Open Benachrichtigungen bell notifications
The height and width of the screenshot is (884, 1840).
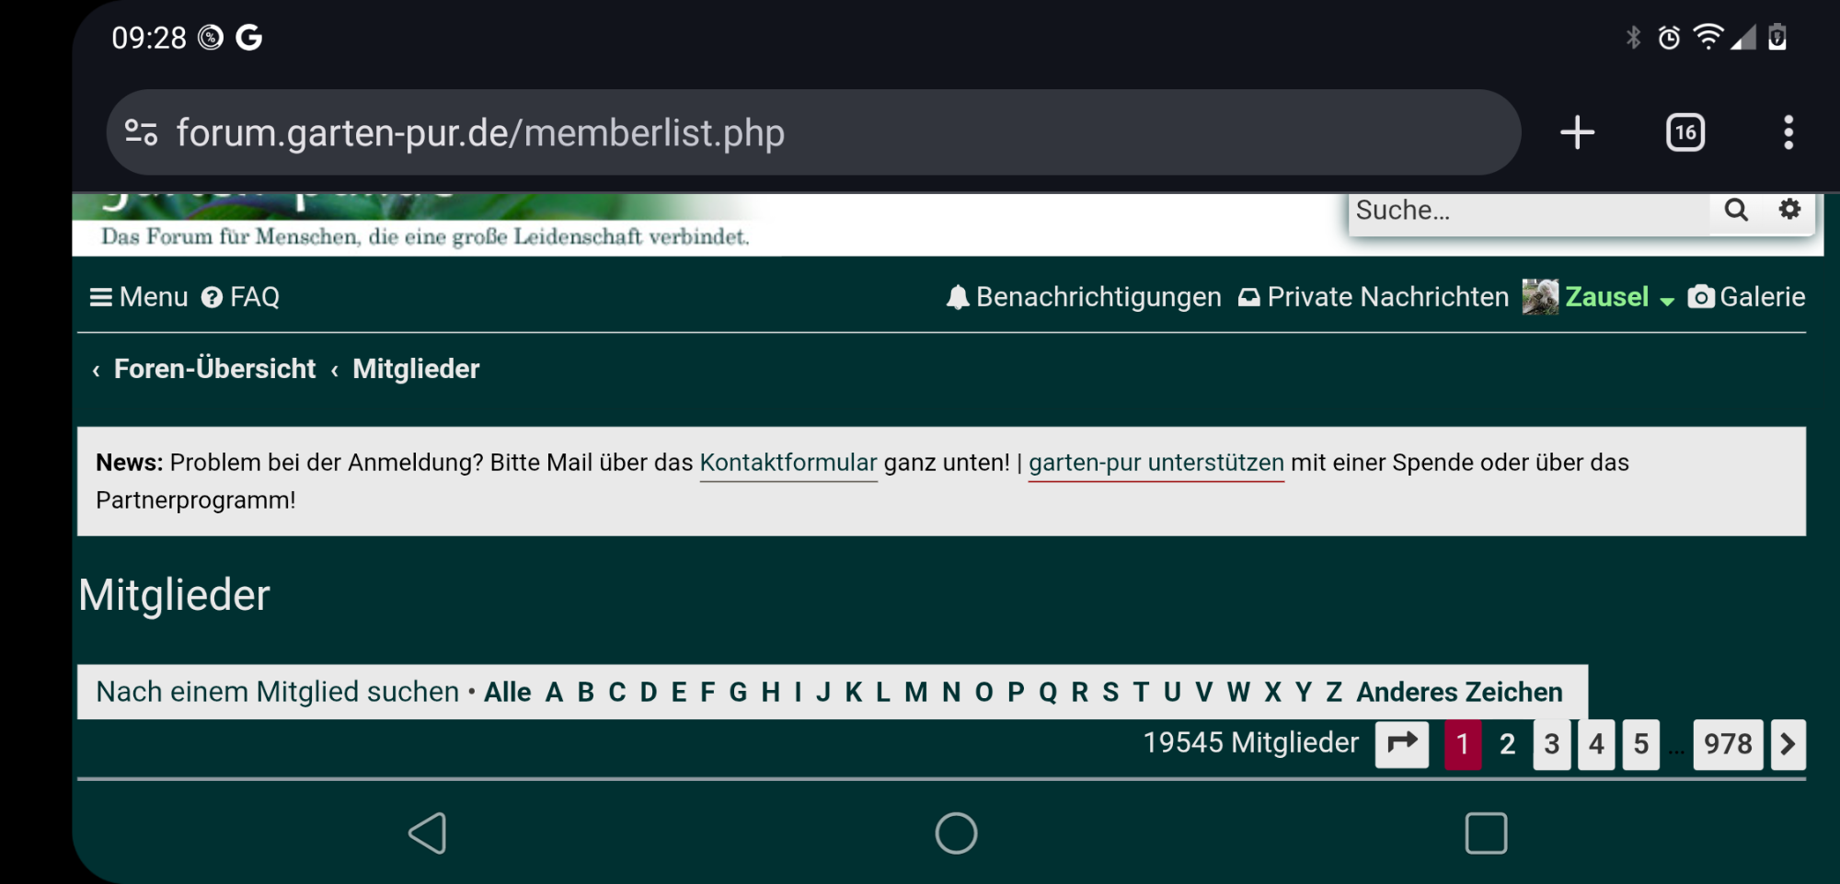[1084, 297]
